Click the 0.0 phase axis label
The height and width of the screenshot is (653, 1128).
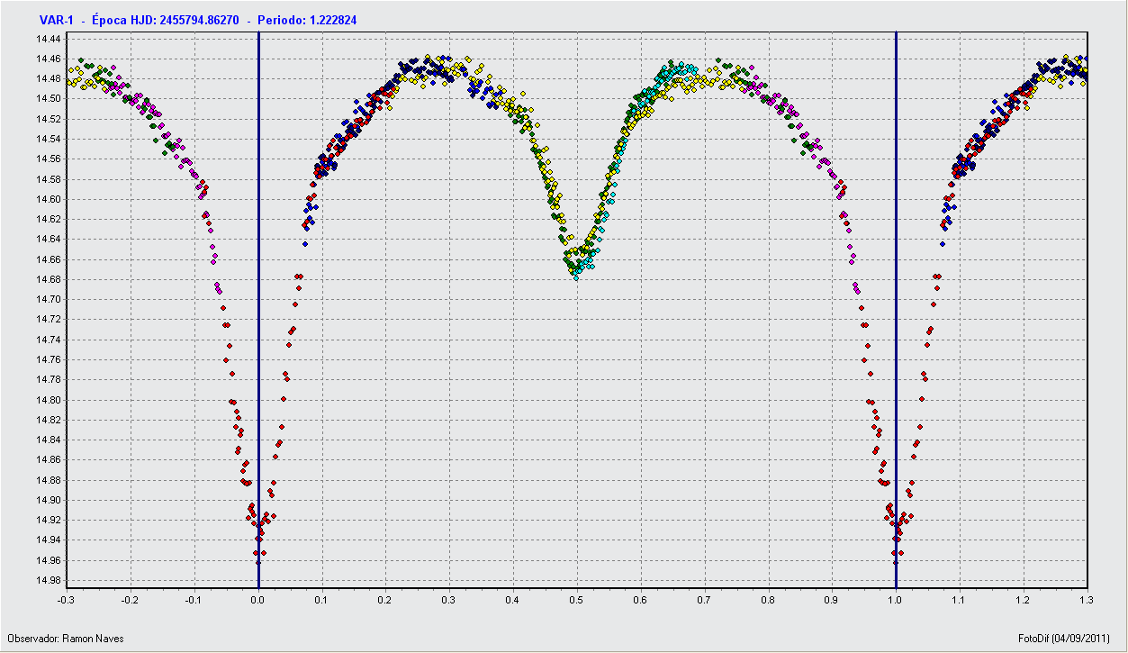point(258,598)
